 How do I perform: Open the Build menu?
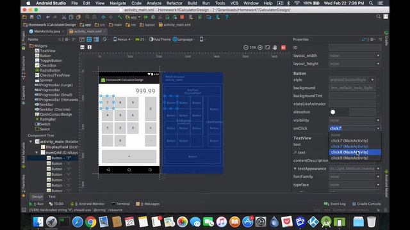[x=192, y=3]
